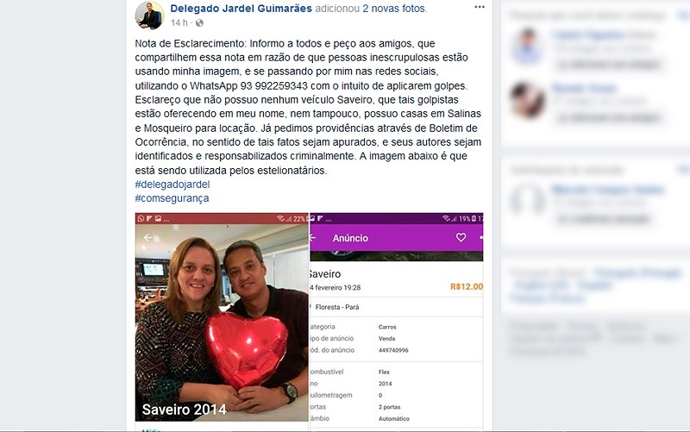Screen dimensions: 690x432
Task: Click the add friend button for first suggestion
Action: click(610, 66)
